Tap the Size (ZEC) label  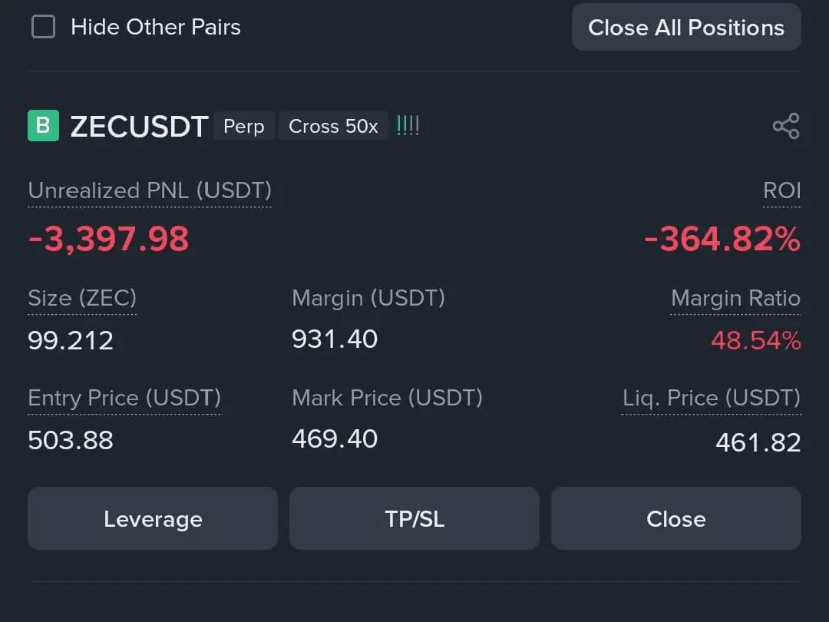82,298
